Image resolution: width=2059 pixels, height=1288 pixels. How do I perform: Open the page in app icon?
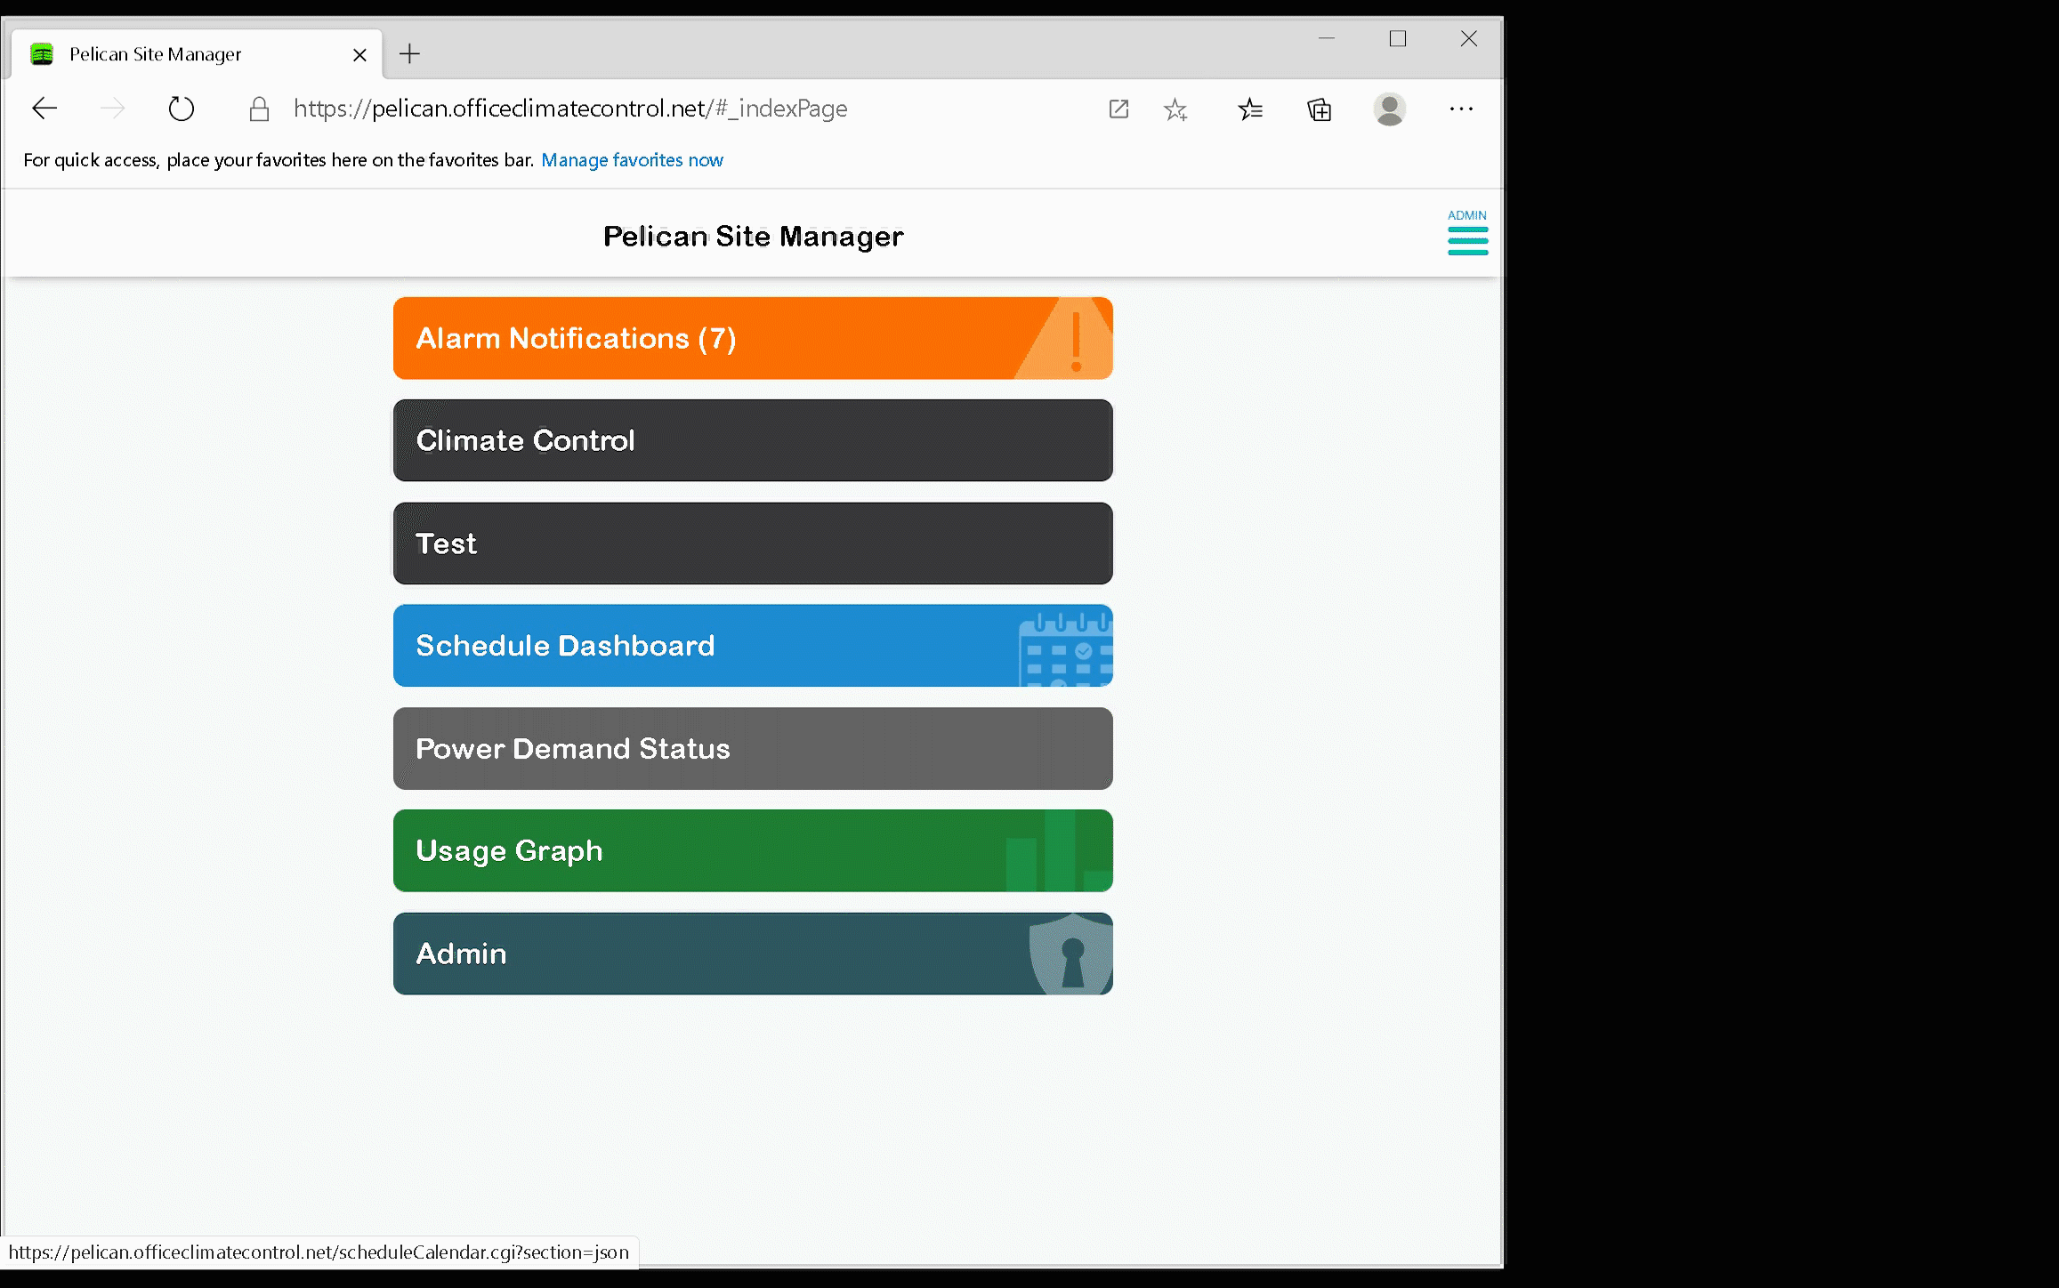point(1118,109)
